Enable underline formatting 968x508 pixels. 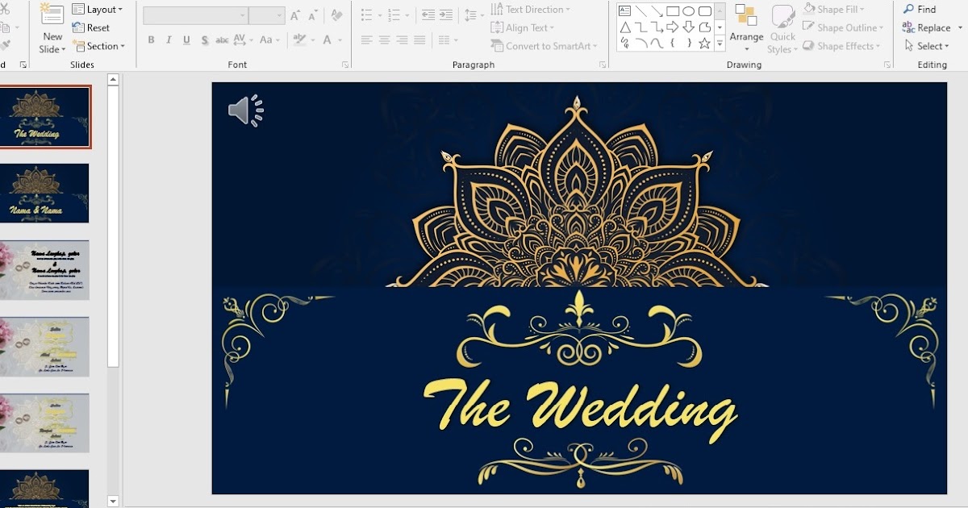pos(186,39)
